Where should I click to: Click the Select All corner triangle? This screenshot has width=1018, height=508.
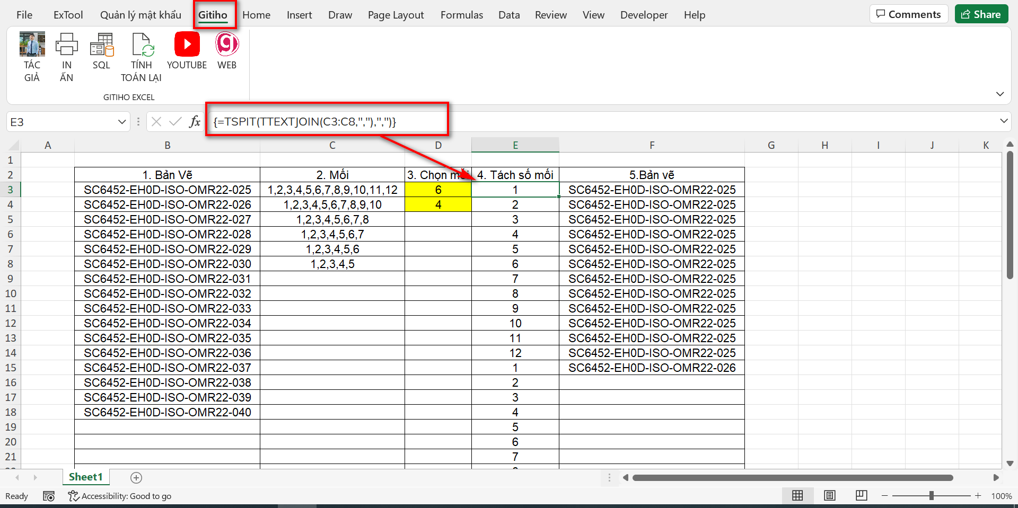click(14, 145)
